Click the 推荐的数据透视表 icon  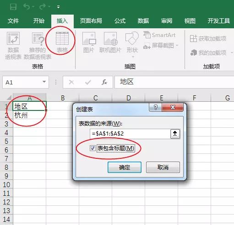click(38, 39)
